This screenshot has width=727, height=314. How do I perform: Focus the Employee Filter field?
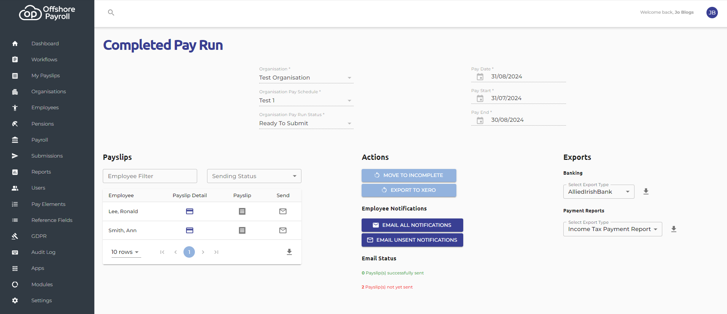click(x=150, y=176)
